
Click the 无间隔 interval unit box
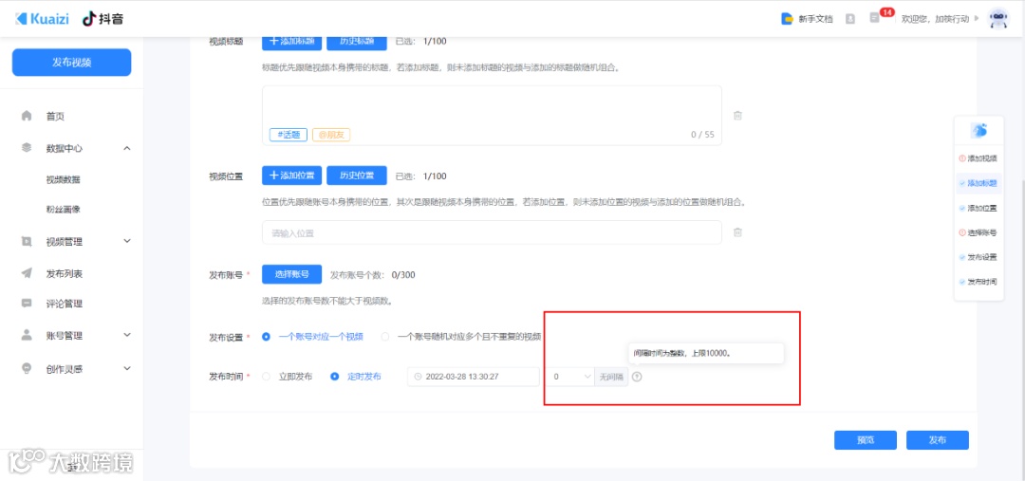611,377
